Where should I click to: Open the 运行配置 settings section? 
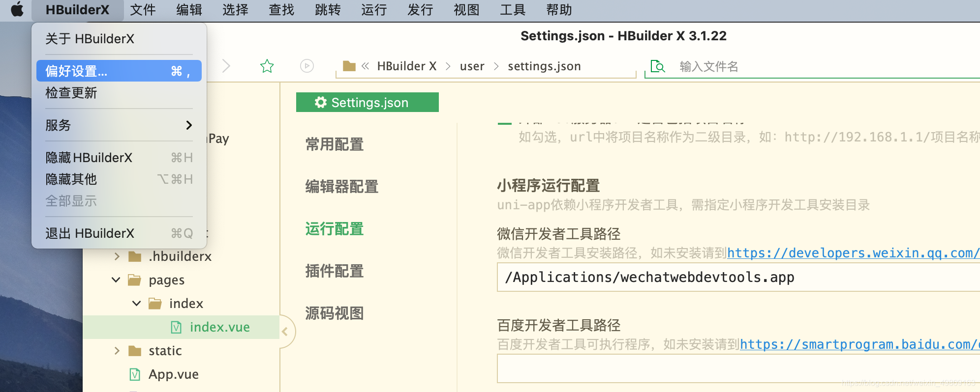[335, 229]
